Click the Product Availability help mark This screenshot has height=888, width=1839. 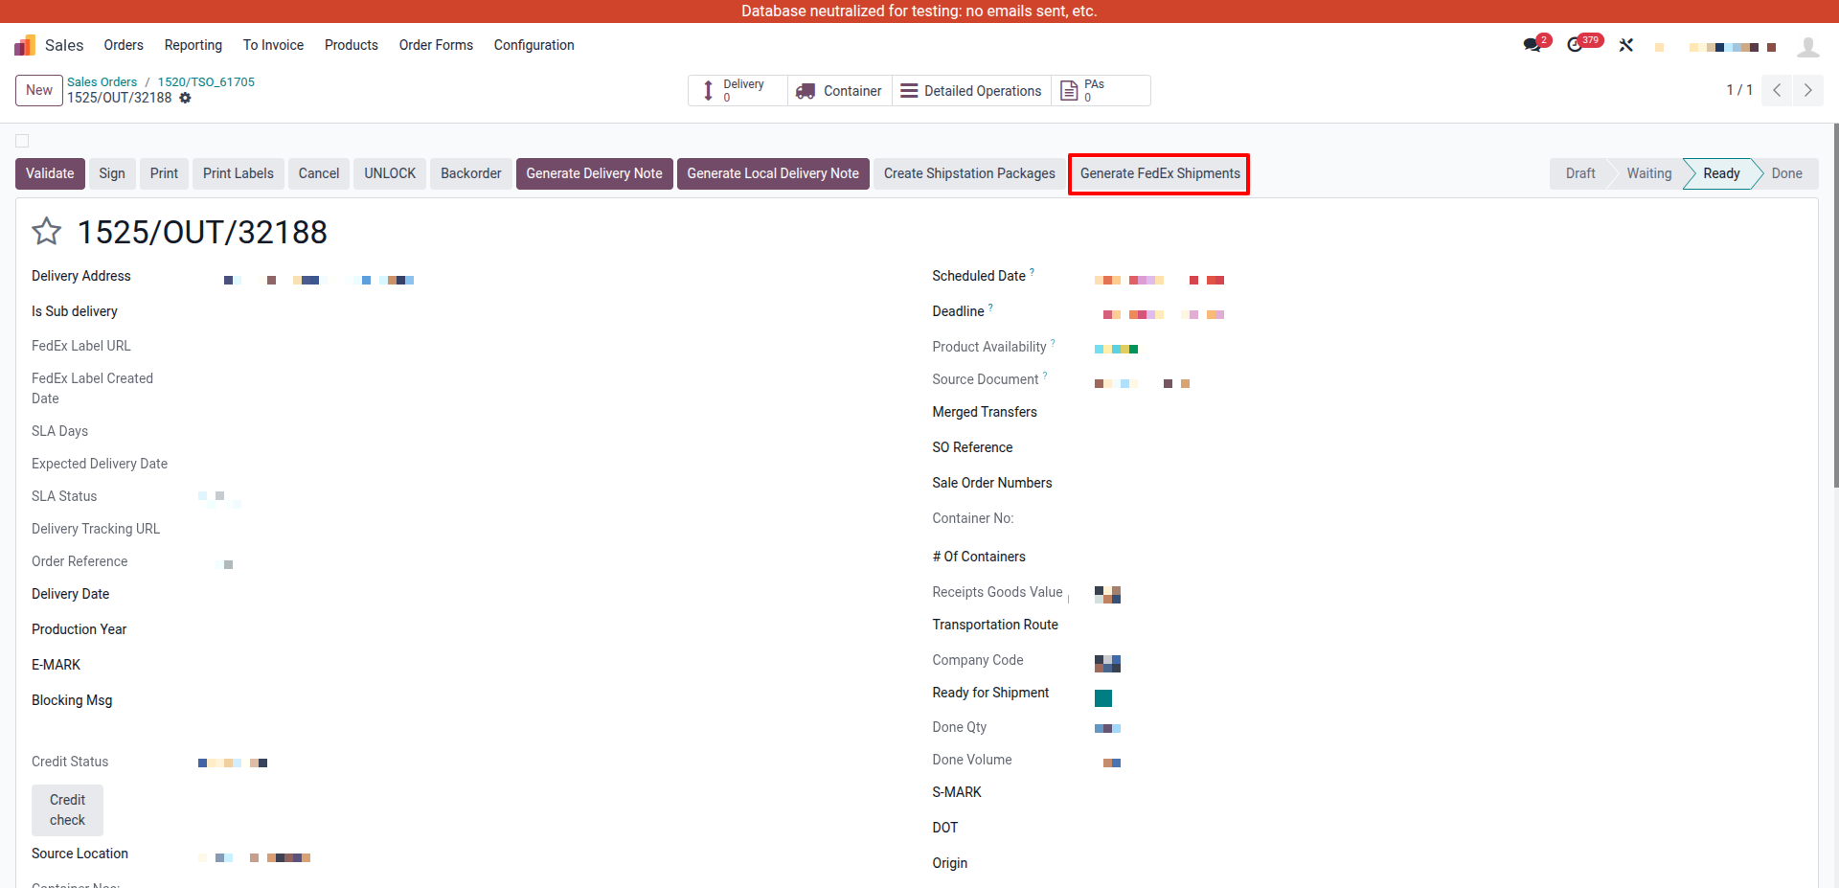point(1053,343)
